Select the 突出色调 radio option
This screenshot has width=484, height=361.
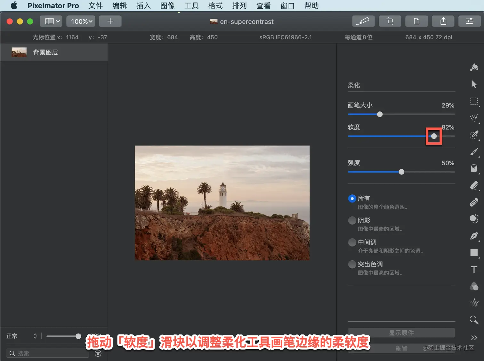point(352,264)
